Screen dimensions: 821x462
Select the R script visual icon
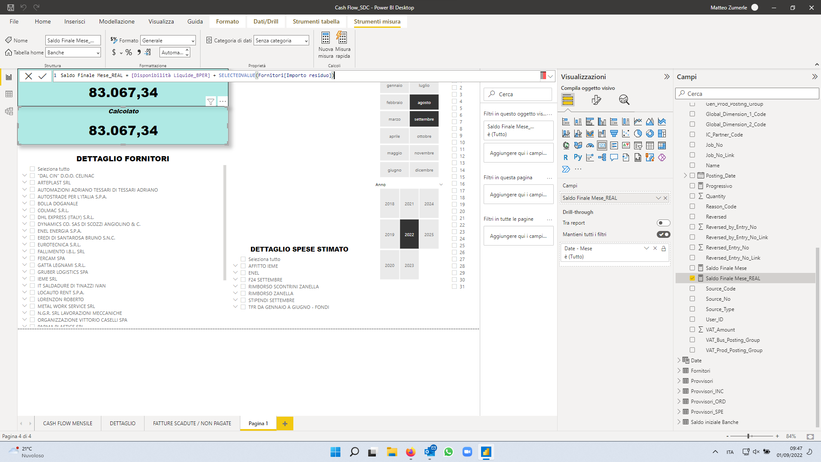(x=566, y=157)
